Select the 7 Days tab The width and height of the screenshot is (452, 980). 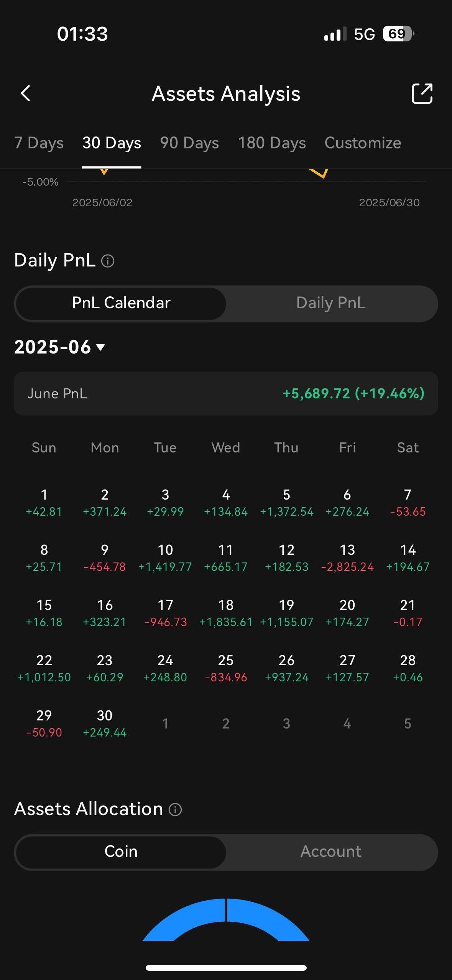[x=39, y=143]
